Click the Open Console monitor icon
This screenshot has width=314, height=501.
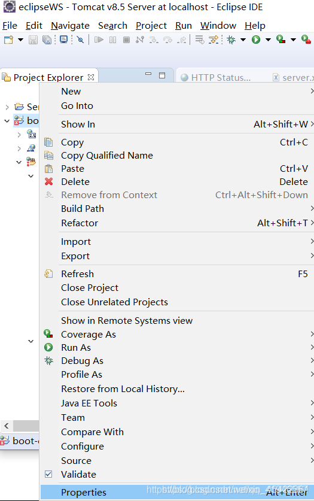(63, 40)
